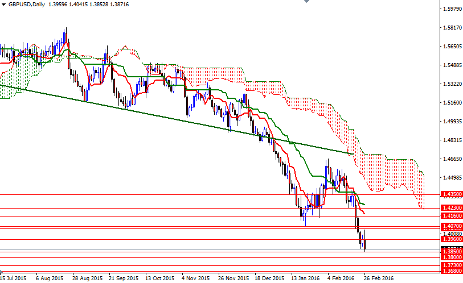The width and height of the screenshot is (463, 283).
Task: Click the 28 Aug 2015 date label
Action: pyautogui.click(x=87, y=278)
